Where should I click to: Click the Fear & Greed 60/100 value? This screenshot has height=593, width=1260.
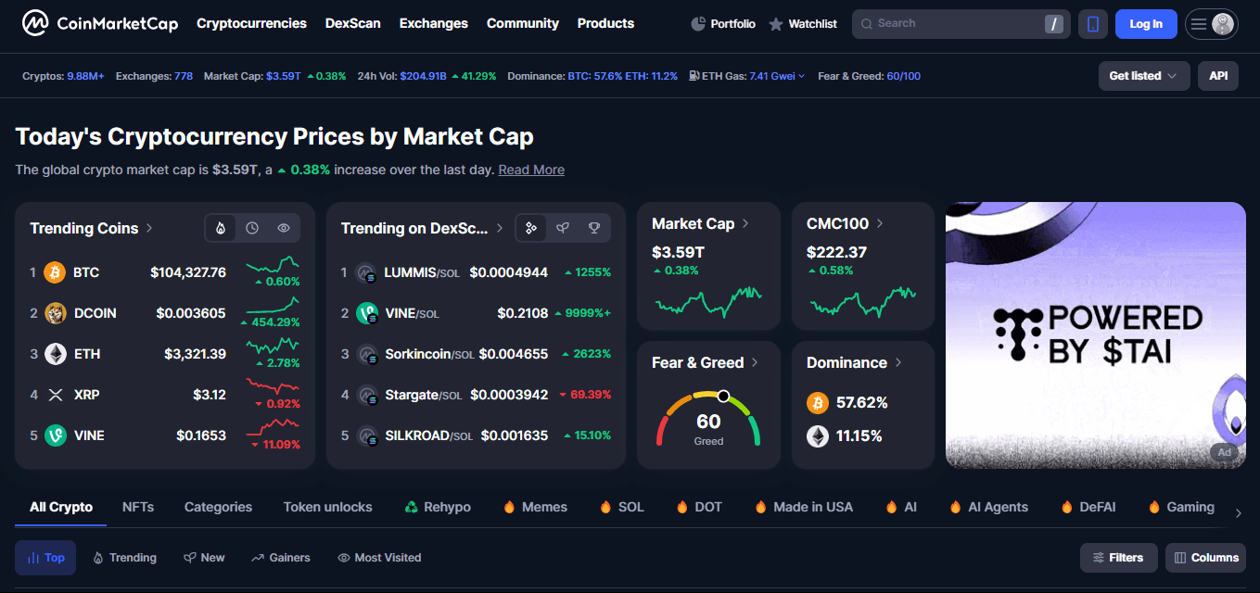[x=903, y=76]
